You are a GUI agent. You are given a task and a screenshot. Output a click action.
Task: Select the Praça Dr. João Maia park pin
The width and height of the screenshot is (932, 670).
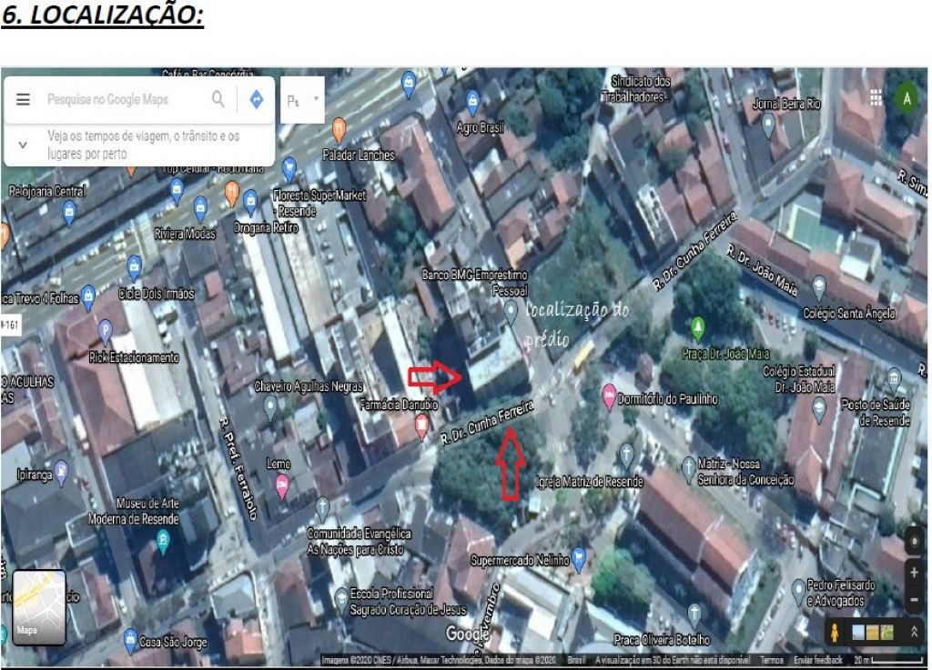coord(698,328)
